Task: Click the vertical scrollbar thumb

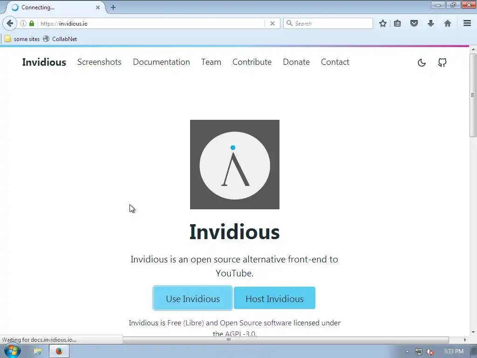Action: click(473, 95)
